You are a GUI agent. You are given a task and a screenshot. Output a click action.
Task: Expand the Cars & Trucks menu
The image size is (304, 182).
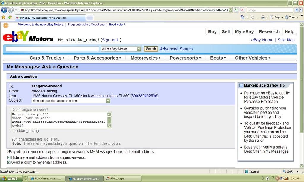click(x=47, y=58)
